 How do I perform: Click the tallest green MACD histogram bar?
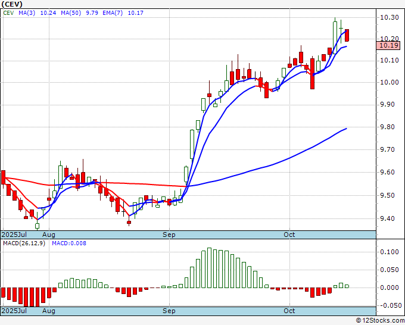point(209,268)
